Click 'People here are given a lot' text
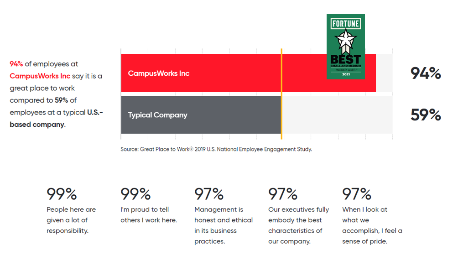The width and height of the screenshot is (458, 260). click(71, 215)
